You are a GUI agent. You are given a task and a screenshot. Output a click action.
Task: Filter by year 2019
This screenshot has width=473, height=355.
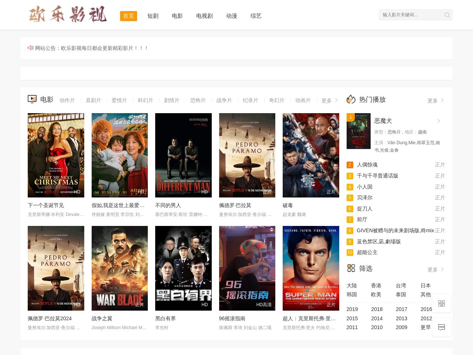(x=352, y=309)
